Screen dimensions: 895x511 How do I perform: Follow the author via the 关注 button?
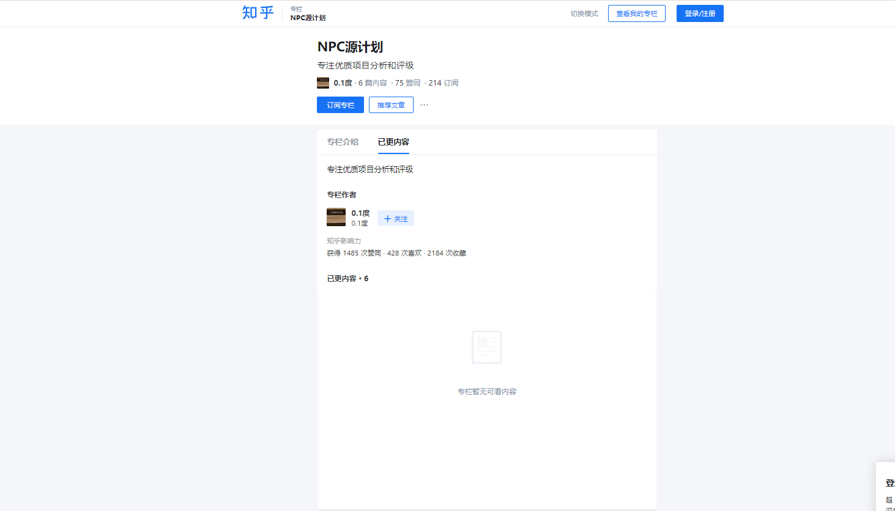[x=396, y=218]
